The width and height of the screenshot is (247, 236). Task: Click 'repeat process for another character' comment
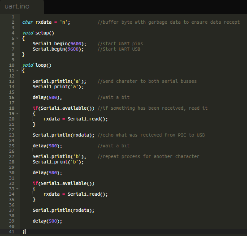pyautogui.click(x=148, y=157)
